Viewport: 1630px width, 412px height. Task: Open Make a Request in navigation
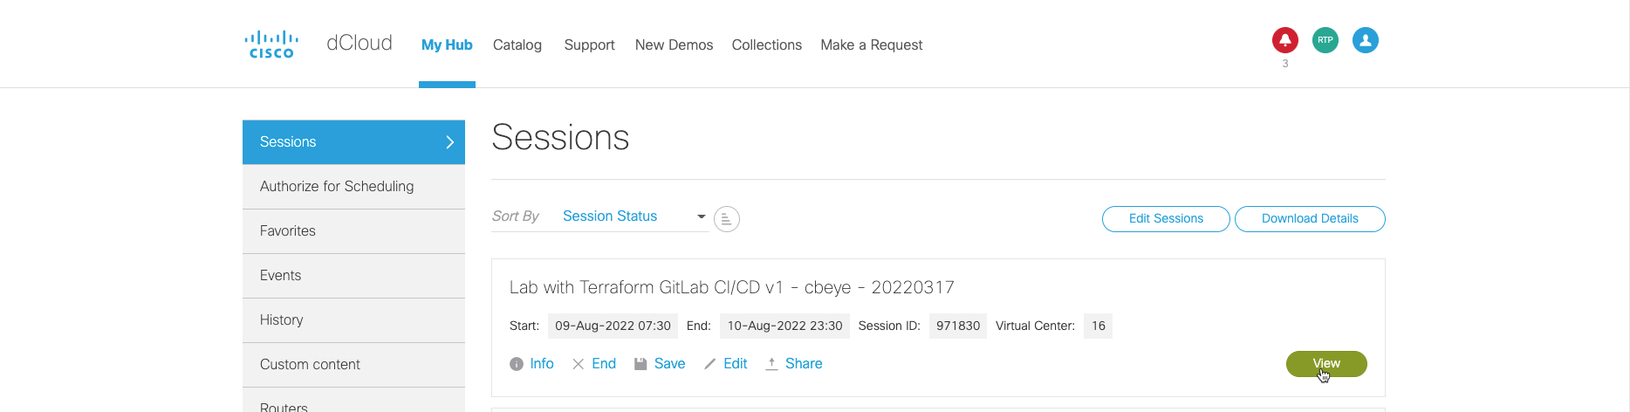pos(872,45)
